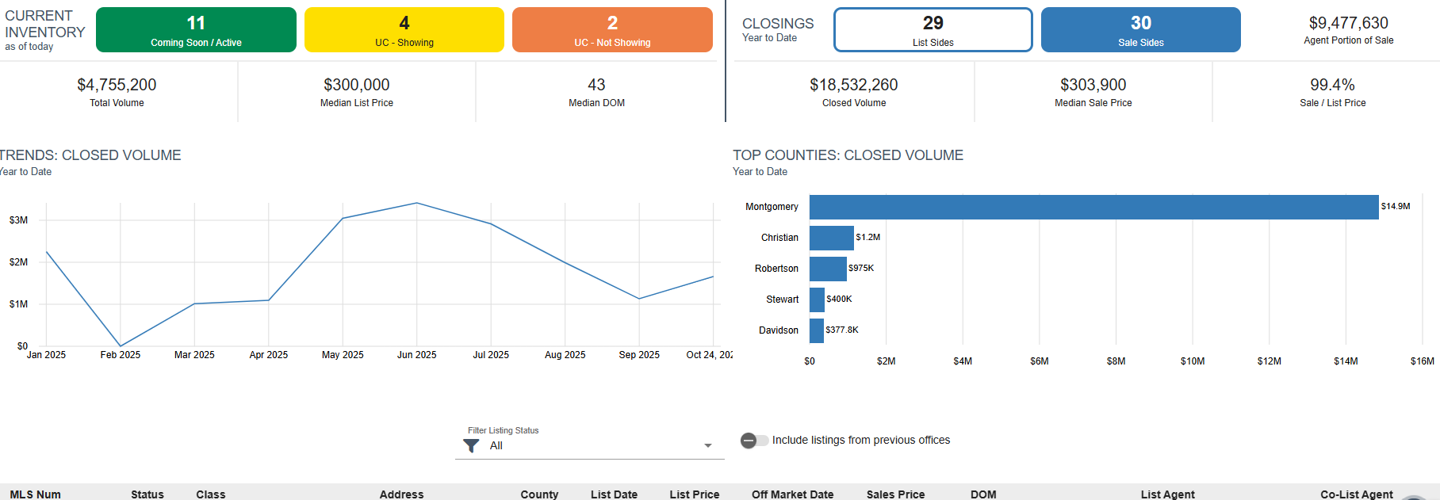Sort table by MLS Num column

(35, 494)
